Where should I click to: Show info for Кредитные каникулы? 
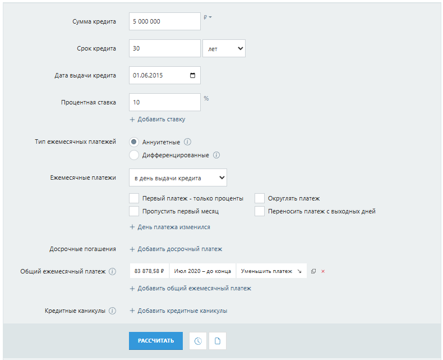[x=113, y=311]
